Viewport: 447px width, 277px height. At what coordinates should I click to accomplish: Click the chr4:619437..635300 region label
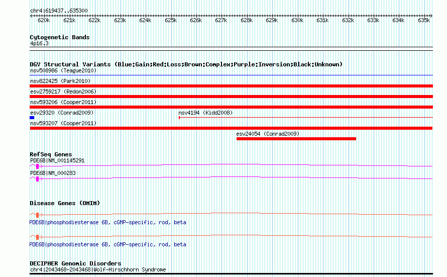tap(59, 11)
